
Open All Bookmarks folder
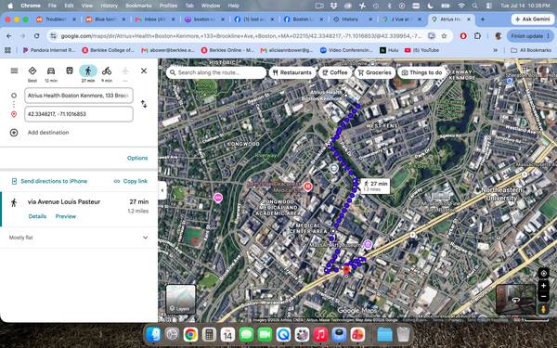pos(531,50)
